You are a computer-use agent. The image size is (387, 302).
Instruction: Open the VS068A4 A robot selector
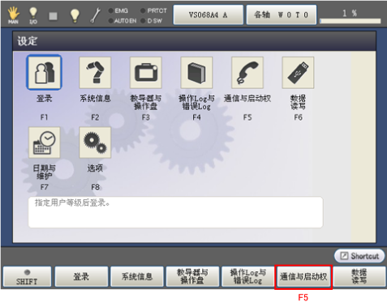click(208, 15)
